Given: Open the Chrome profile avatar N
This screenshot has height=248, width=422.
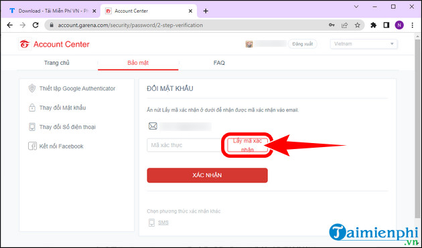Looking at the screenshot, I should click(399, 25).
